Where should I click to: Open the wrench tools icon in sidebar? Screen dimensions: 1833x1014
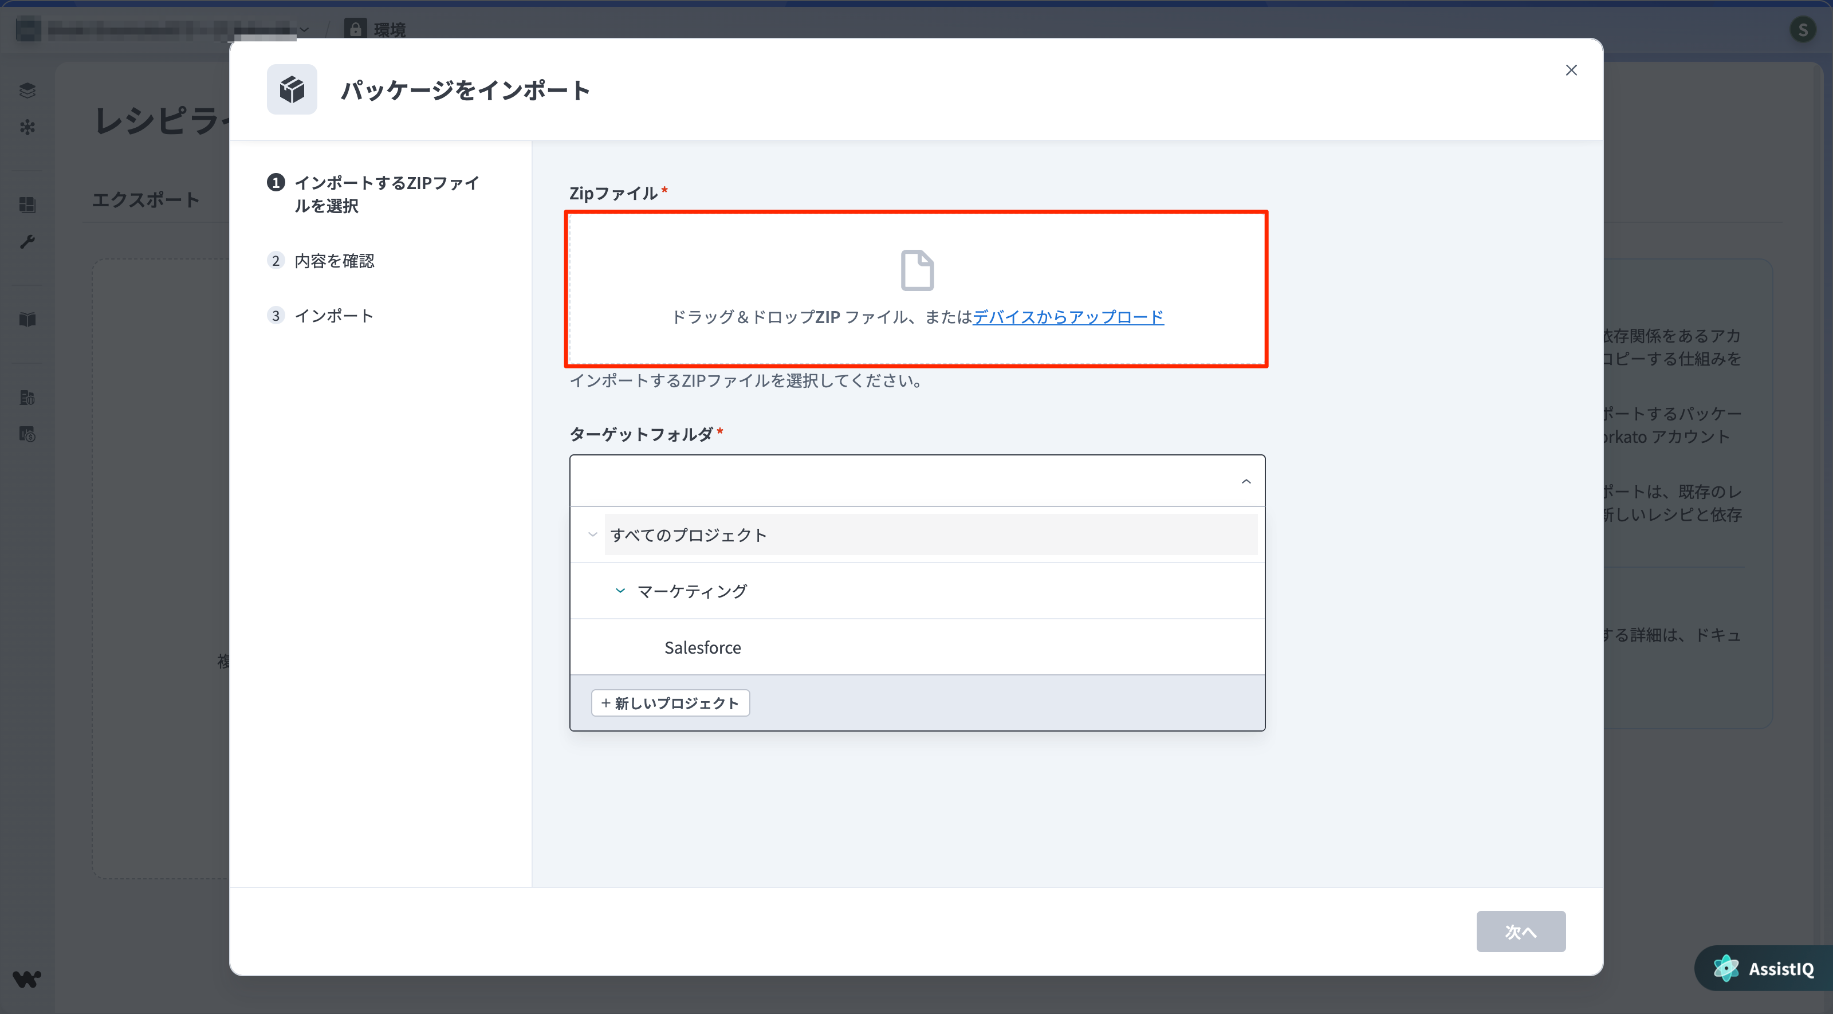27,242
